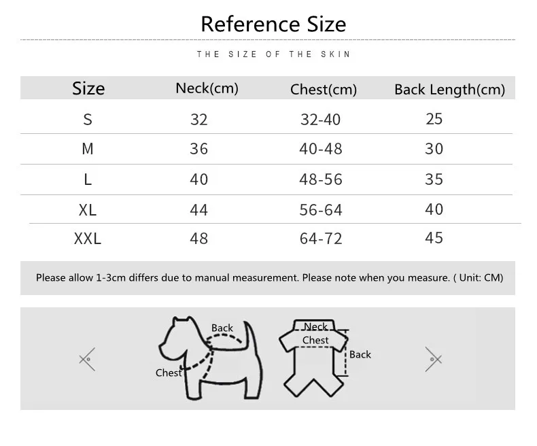Viewport: 537px width, 446px height.
Task: Select the Size column header
Action: pos(88,88)
